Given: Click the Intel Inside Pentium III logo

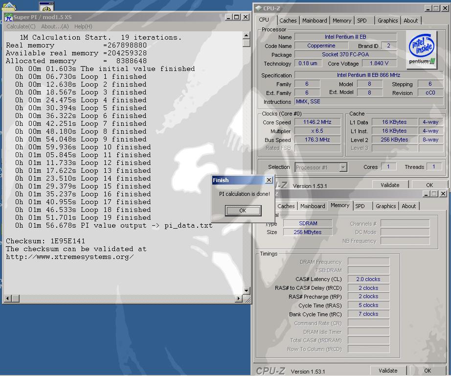Looking at the screenshot, I should click(x=421, y=50).
